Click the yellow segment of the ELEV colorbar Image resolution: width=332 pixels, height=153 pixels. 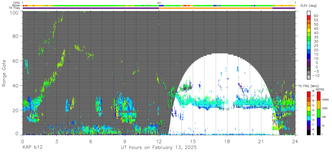click(309, 30)
